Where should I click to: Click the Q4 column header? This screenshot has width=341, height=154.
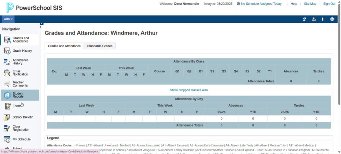pos(235,71)
